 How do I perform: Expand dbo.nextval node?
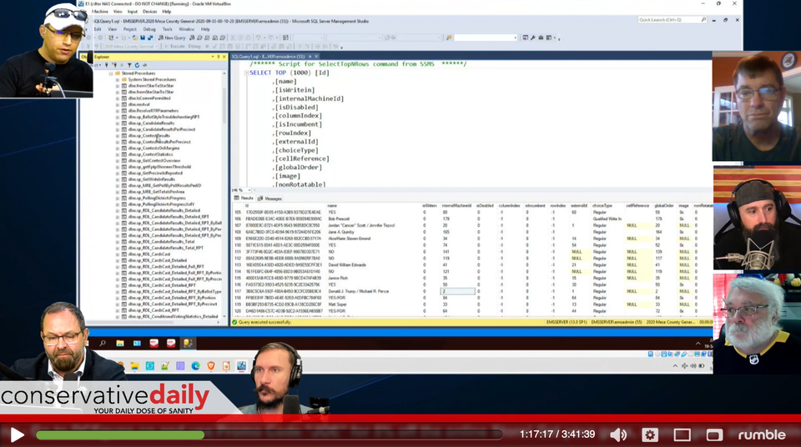[118, 104]
